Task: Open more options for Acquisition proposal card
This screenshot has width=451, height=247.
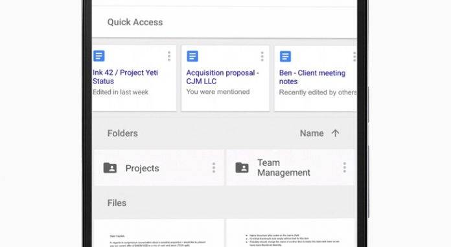Action: pos(262,56)
